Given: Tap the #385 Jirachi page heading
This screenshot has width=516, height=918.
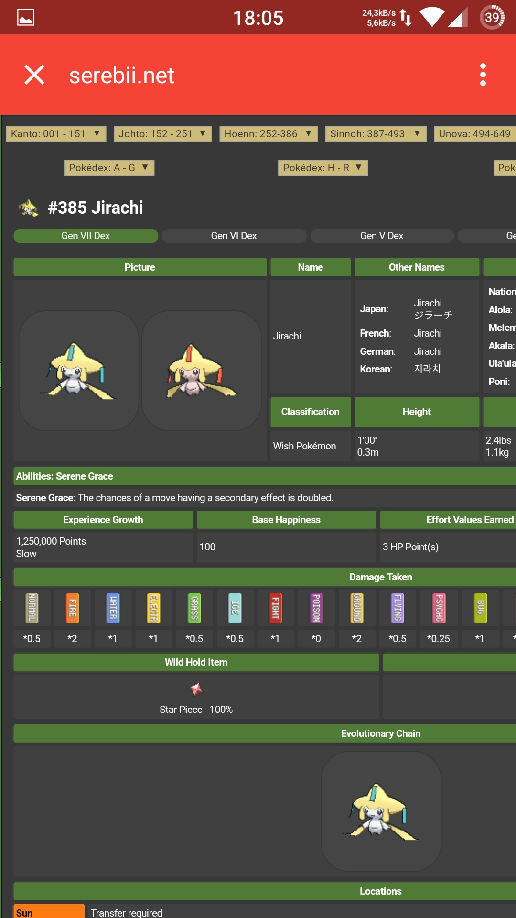Looking at the screenshot, I should [x=96, y=208].
